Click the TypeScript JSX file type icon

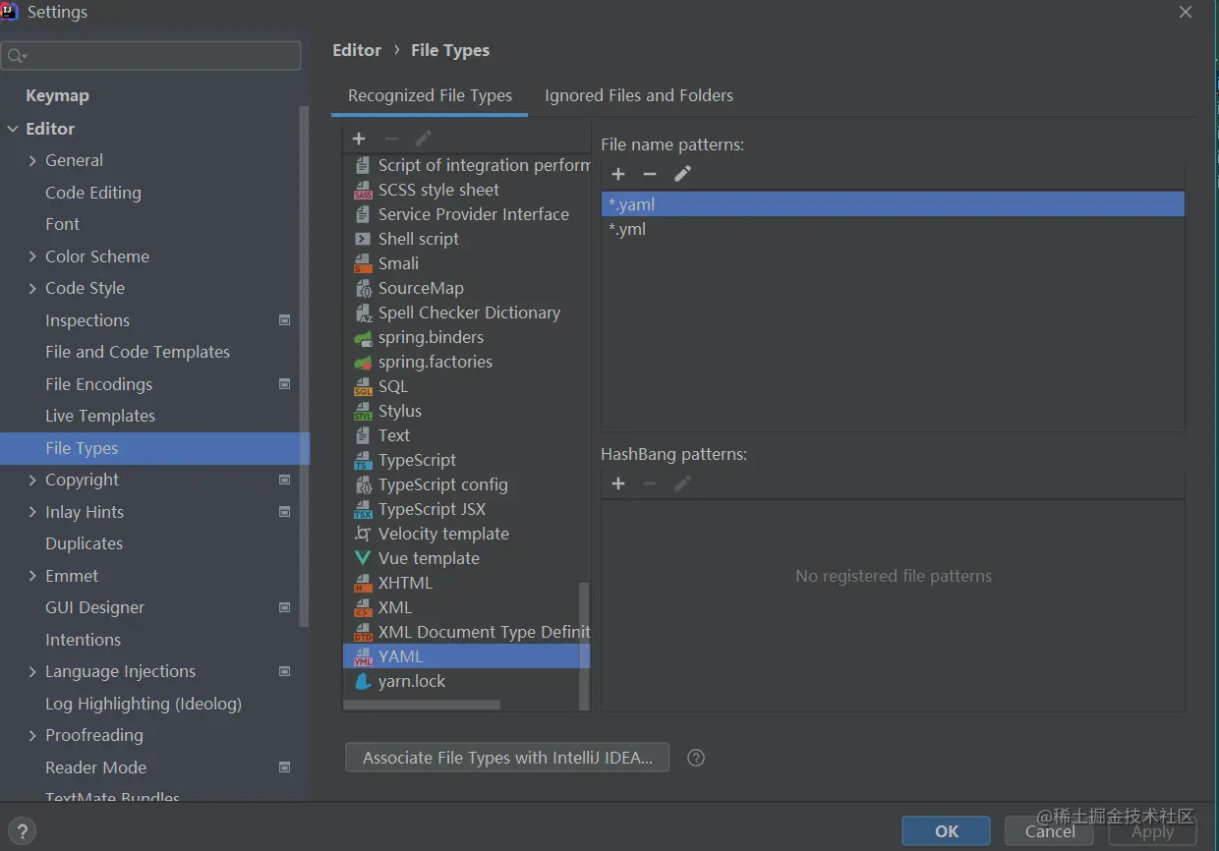click(363, 509)
